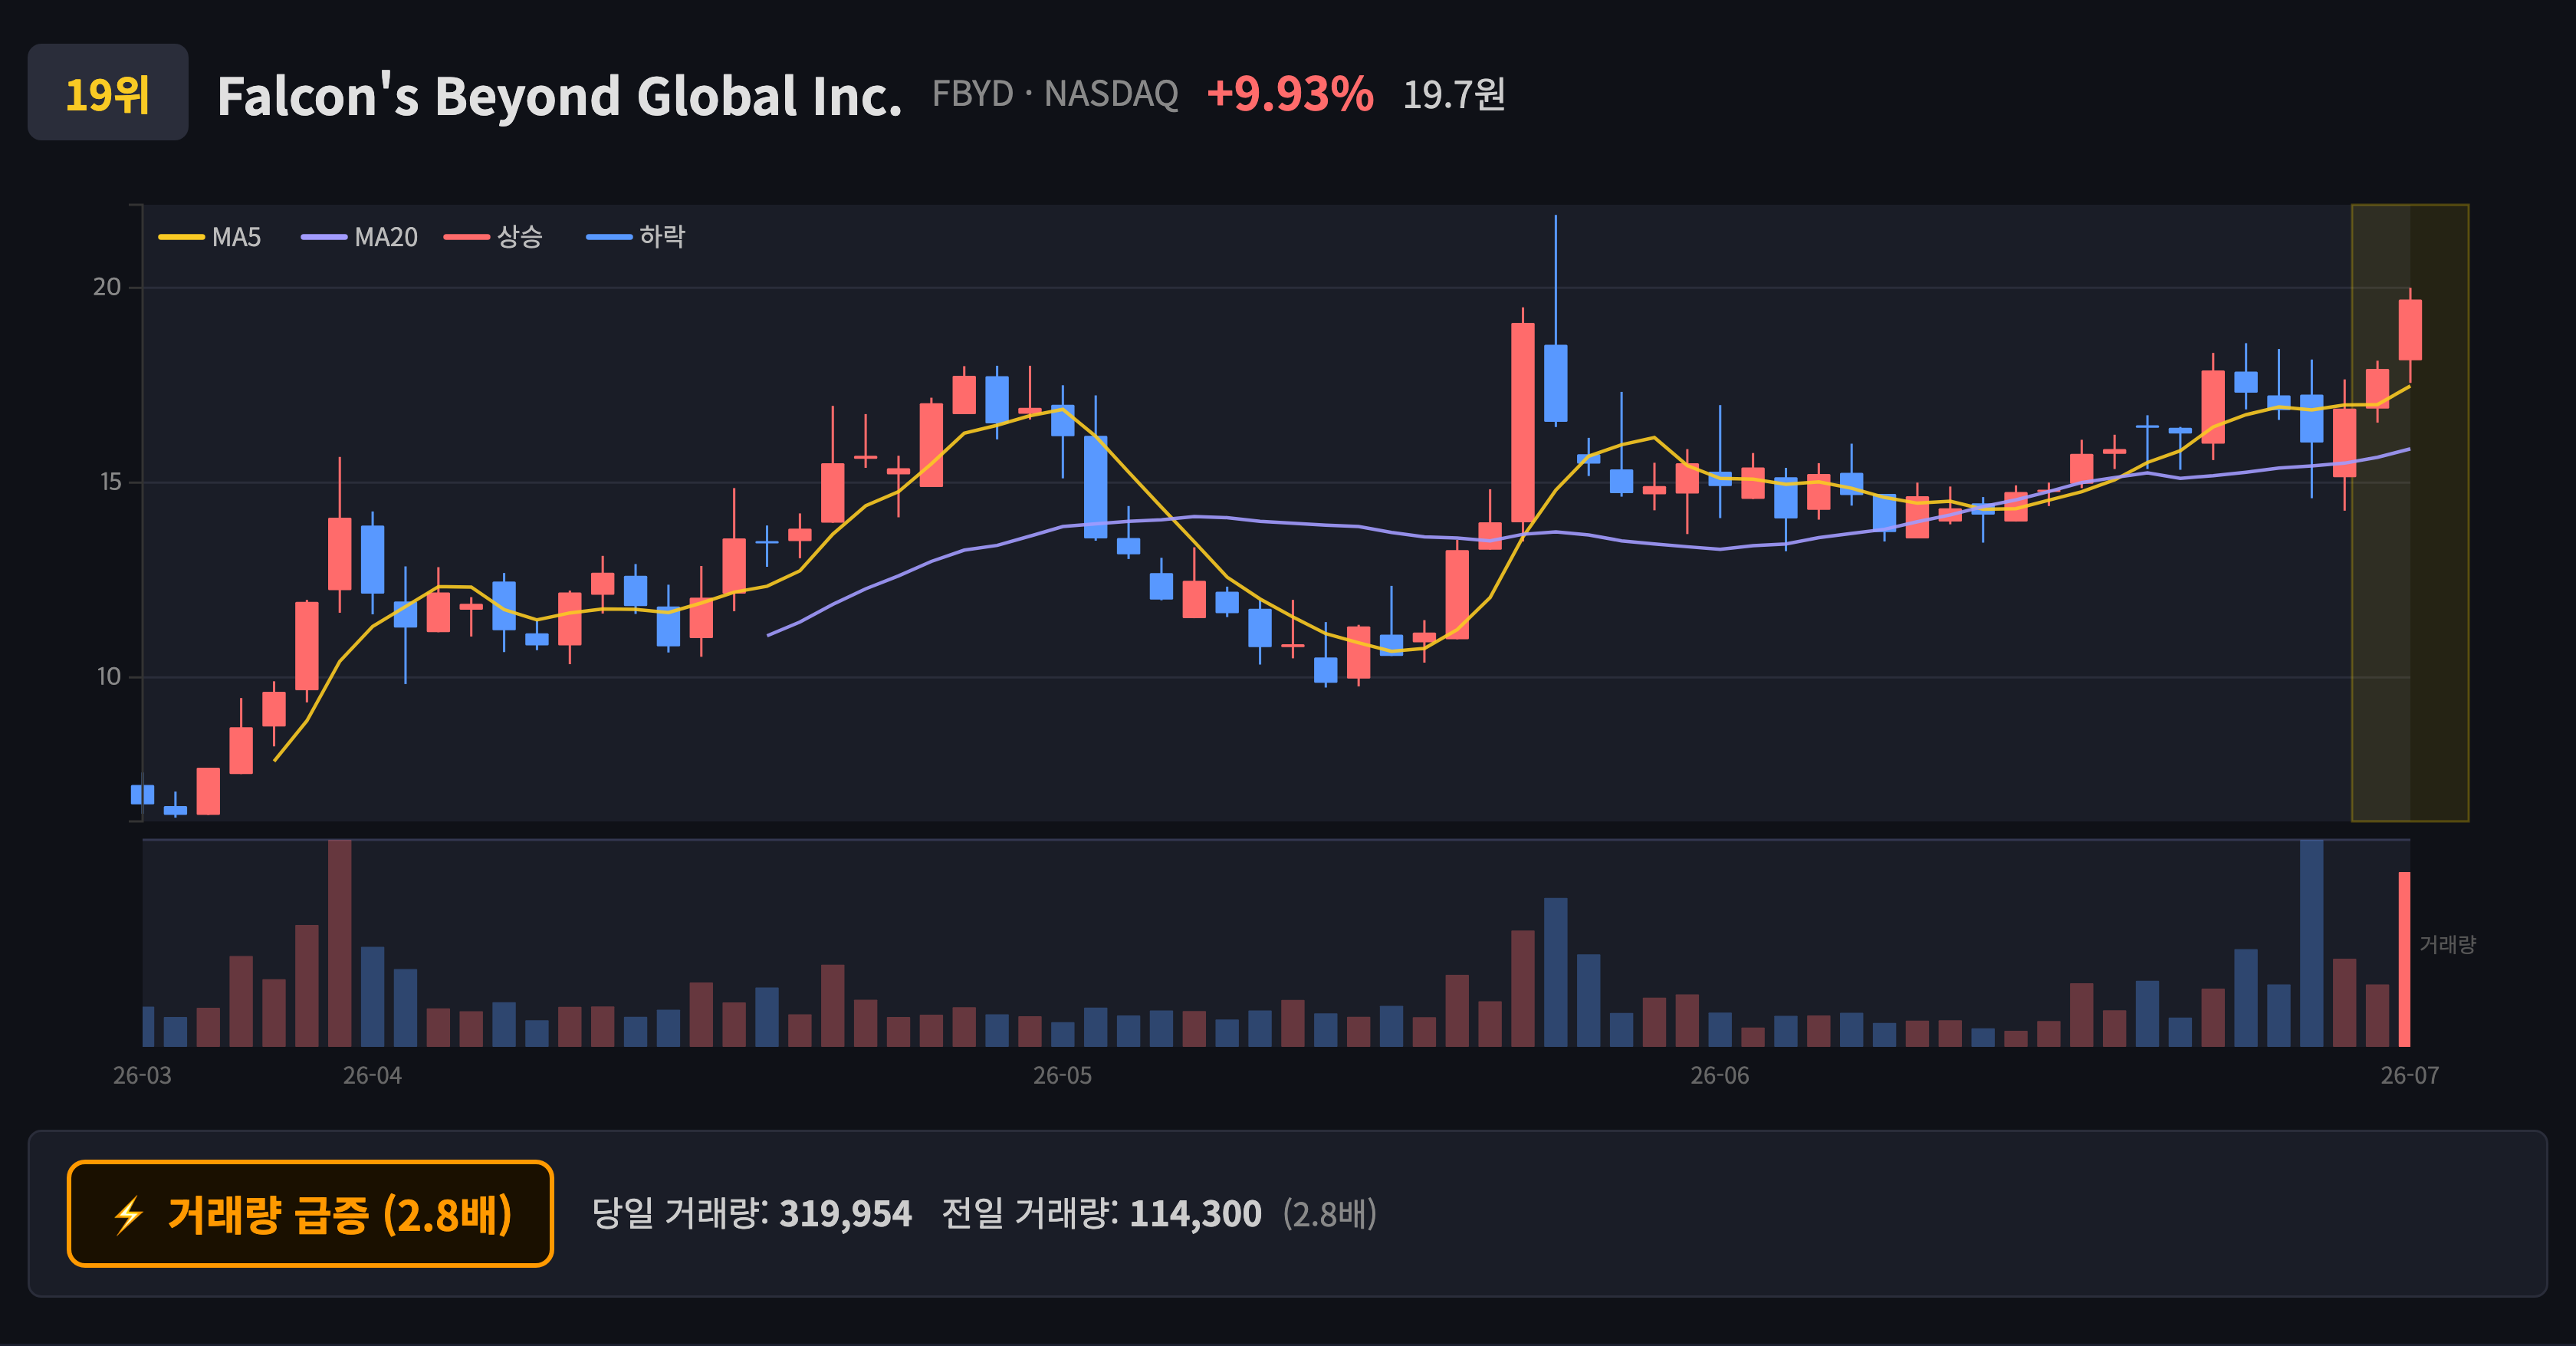Click the latest highlighted red candlestick
This screenshot has width=2576, height=1346.
[x=2410, y=330]
